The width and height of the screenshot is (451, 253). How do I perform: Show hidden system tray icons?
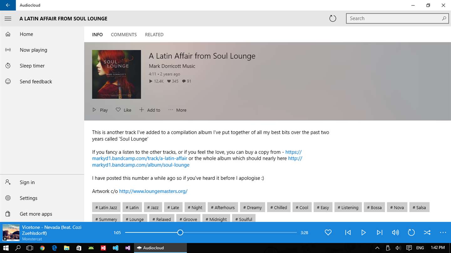[x=377, y=248]
